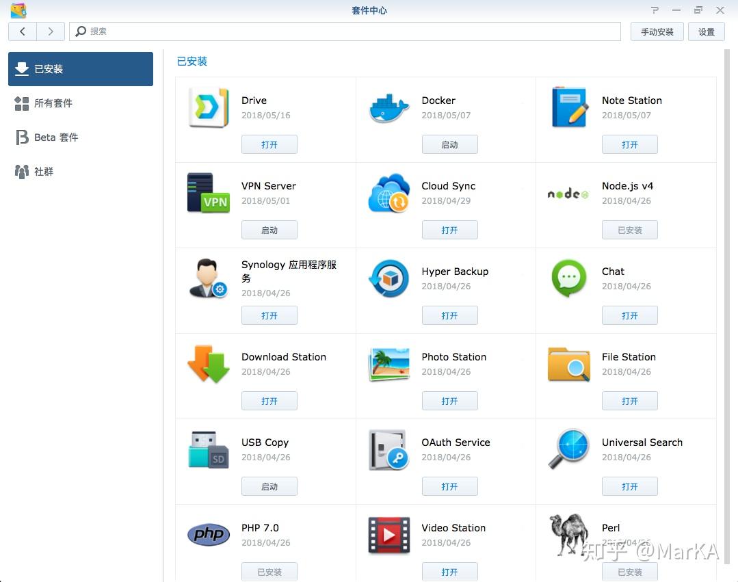Click the Cloud Sync package name

(448, 186)
